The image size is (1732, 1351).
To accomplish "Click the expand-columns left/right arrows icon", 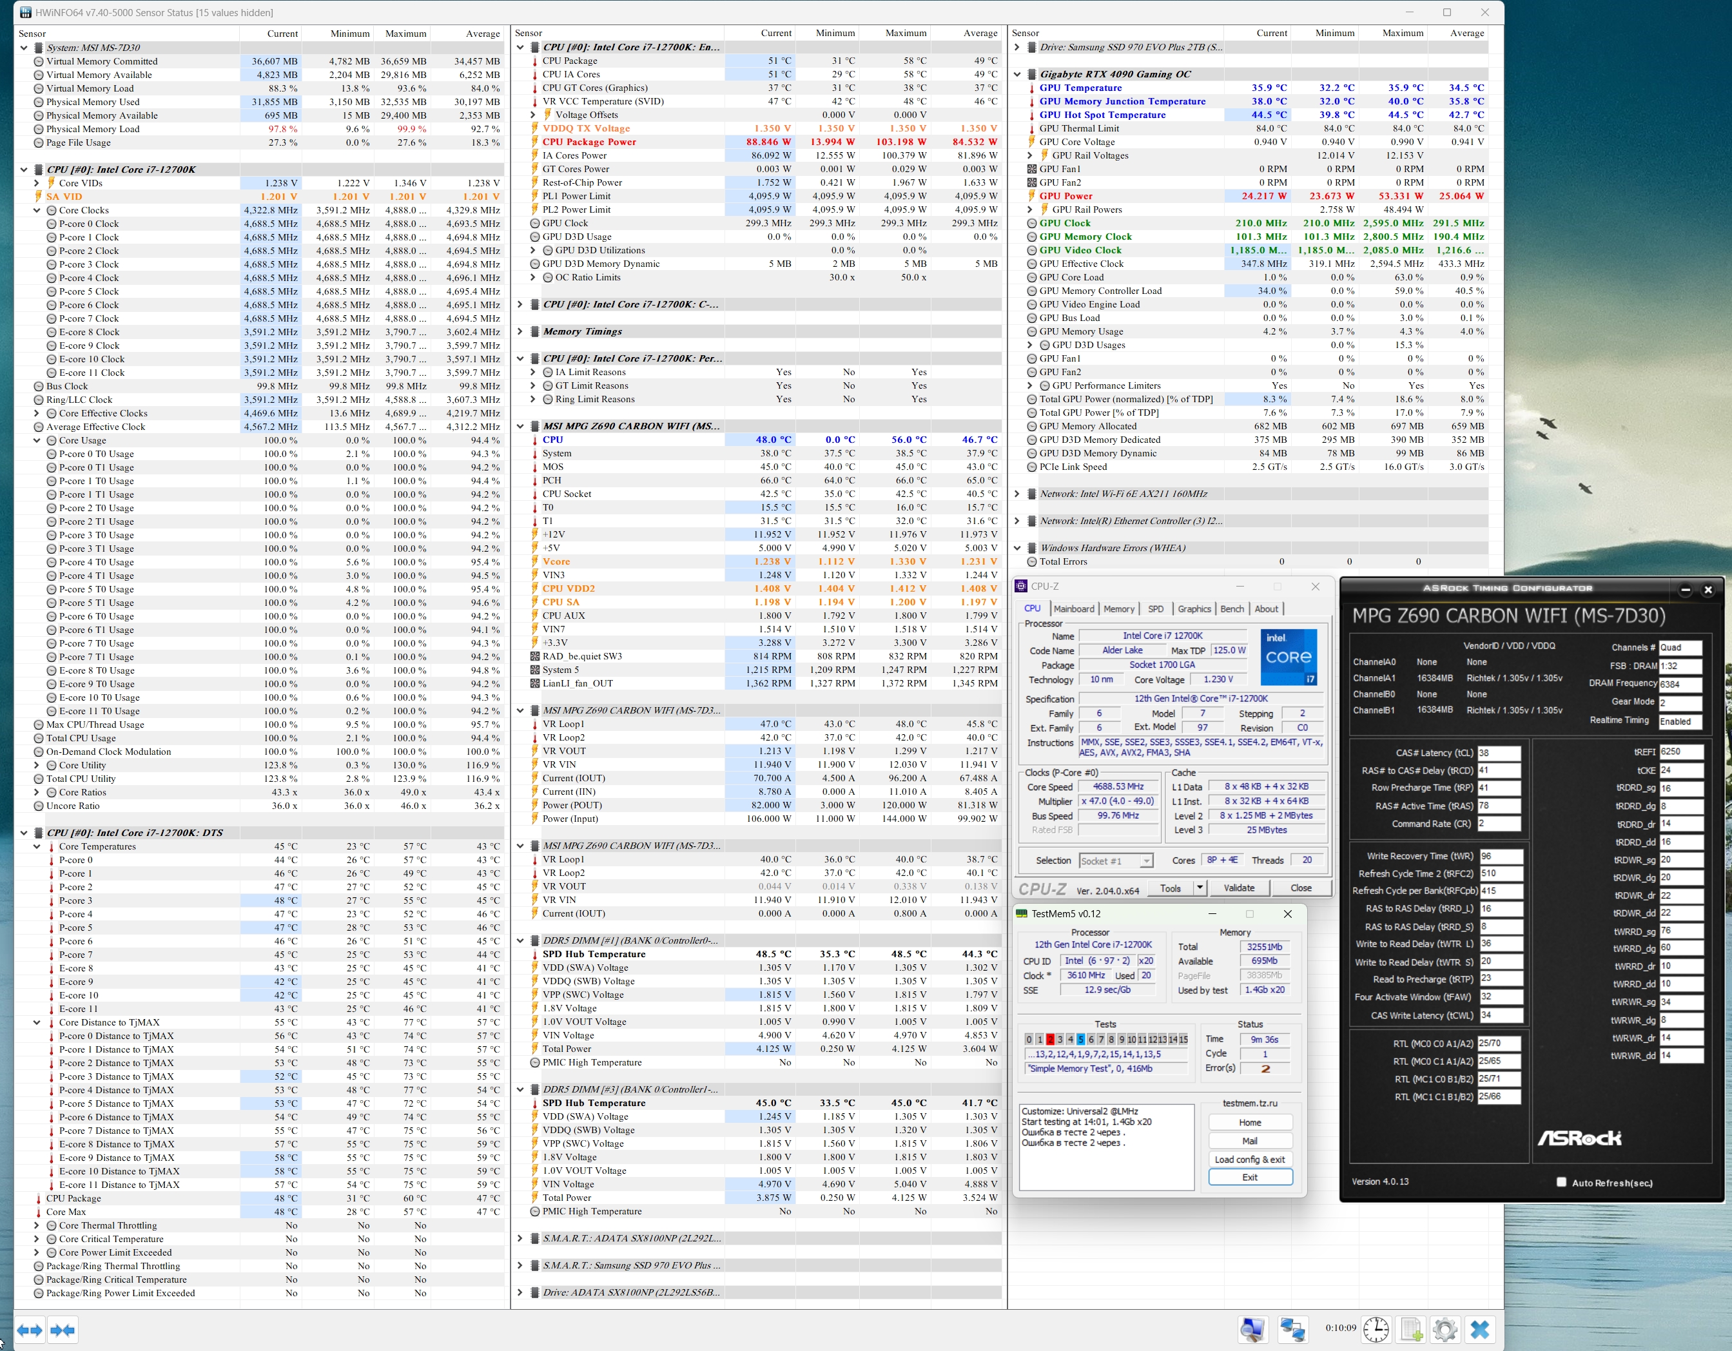I will coord(30,1330).
